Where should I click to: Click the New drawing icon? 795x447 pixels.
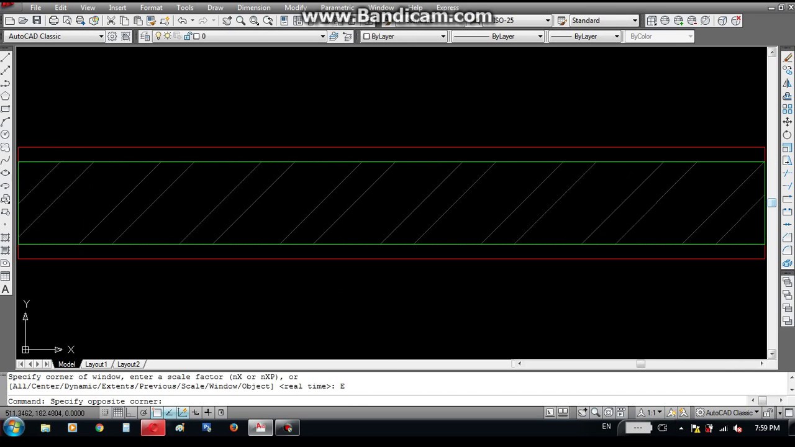click(x=10, y=20)
